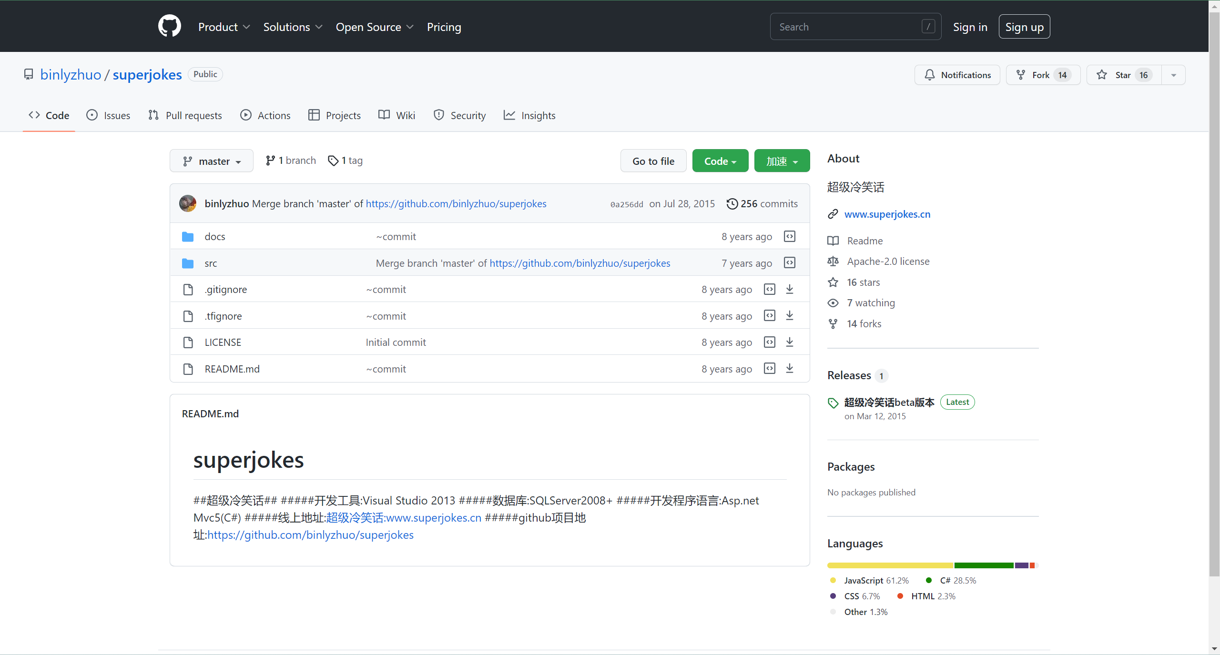Click the release tag icon
Screen dimensions: 1220x655
(x=833, y=403)
